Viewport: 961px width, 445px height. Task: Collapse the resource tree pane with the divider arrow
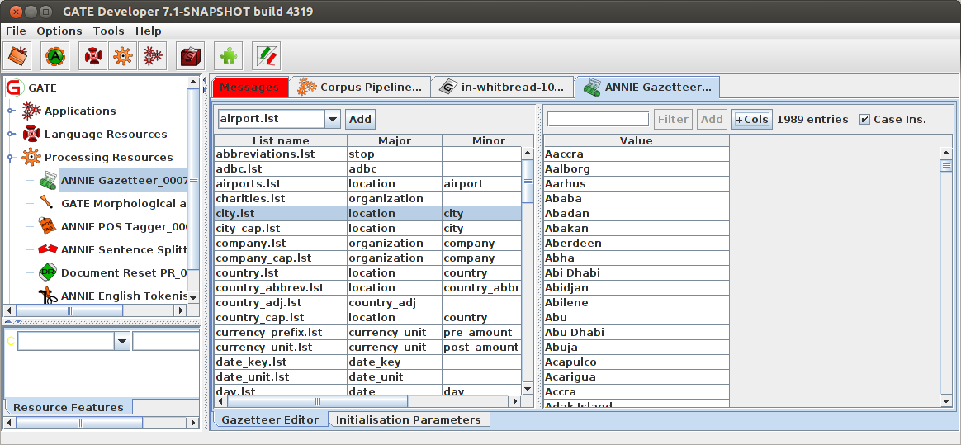[x=205, y=80]
